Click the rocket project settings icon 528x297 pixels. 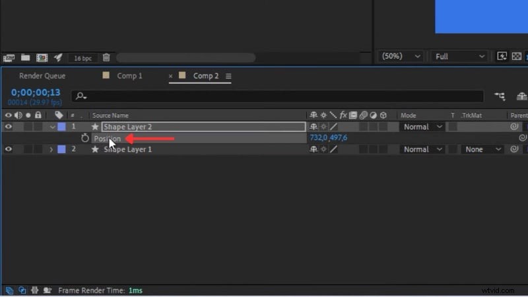58,57
